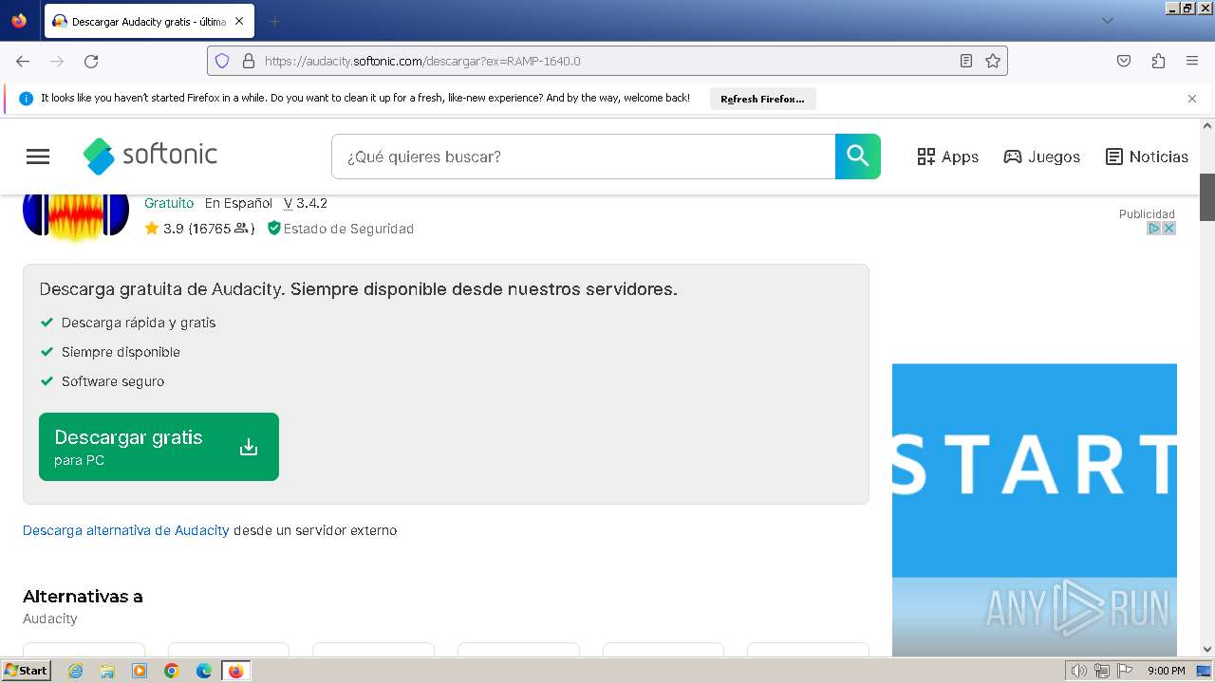Click the 'En Español' language text
Screen dimensions: 1215x683
(238, 203)
